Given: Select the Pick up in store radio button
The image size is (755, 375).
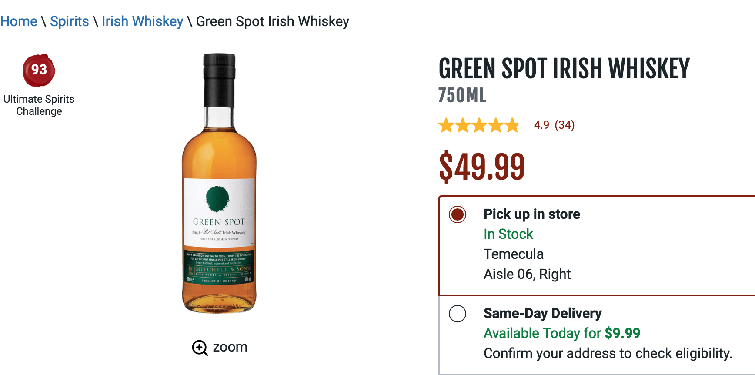Looking at the screenshot, I should [458, 214].
